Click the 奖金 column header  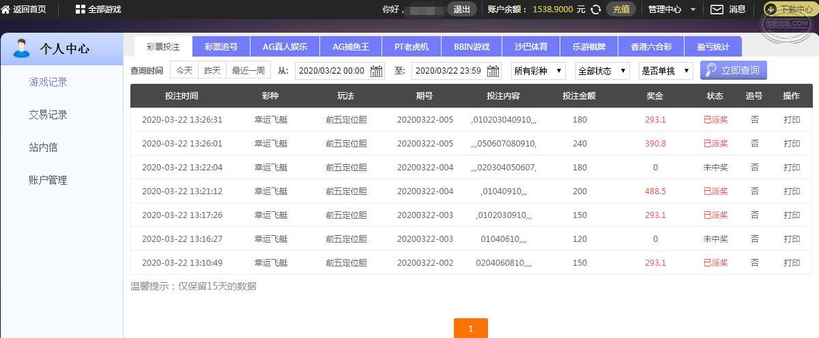(655, 96)
